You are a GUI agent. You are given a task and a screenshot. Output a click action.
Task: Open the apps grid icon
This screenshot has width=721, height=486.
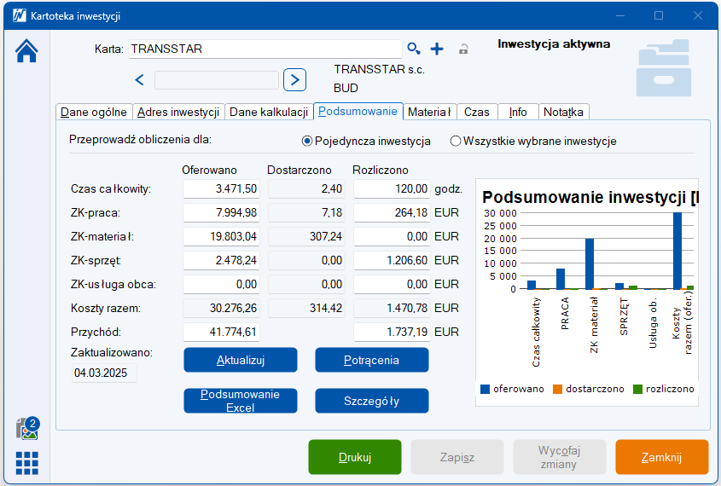pos(27,462)
